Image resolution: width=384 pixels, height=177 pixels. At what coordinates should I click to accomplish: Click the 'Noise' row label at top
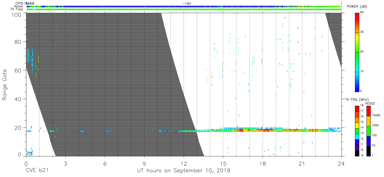point(18,6)
